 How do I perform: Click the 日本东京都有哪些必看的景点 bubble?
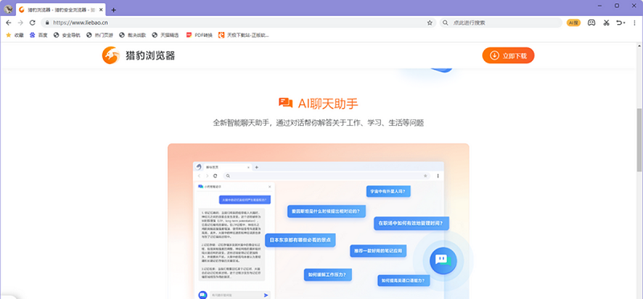300,240
